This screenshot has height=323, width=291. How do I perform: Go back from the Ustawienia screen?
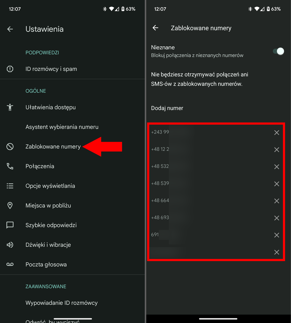pos(10,29)
